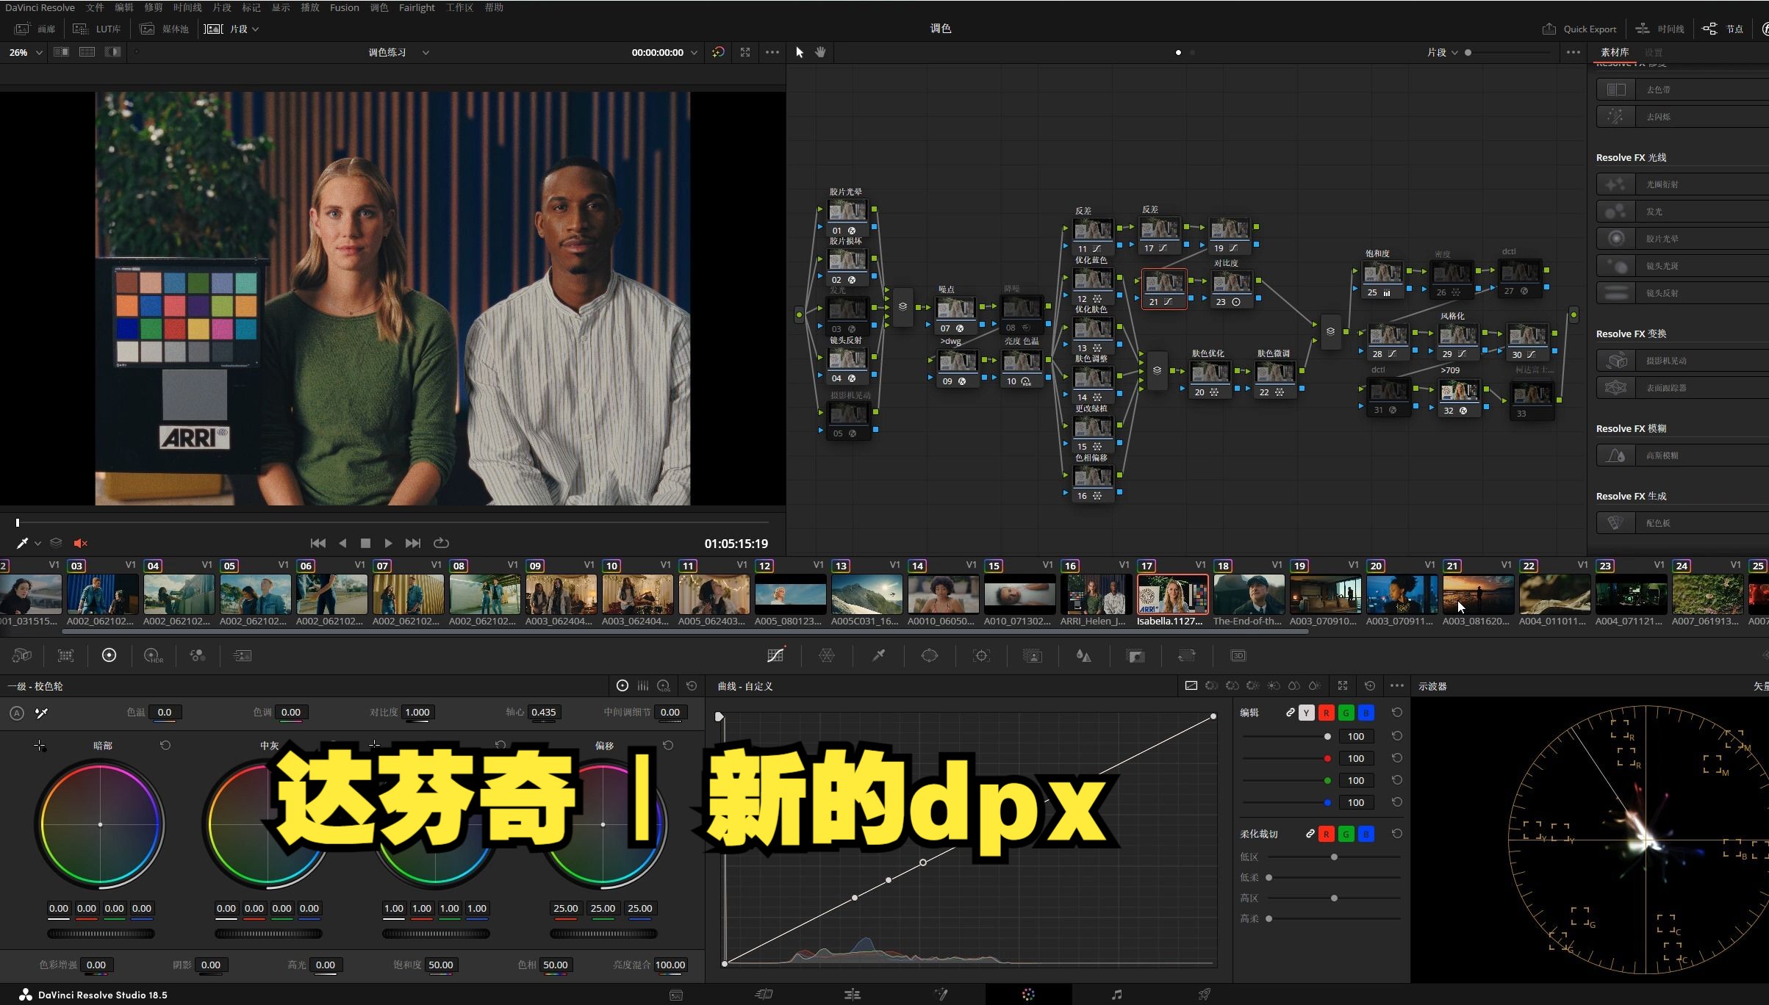Stop playback
Image resolution: width=1769 pixels, height=1005 pixels.
point(365,543)
